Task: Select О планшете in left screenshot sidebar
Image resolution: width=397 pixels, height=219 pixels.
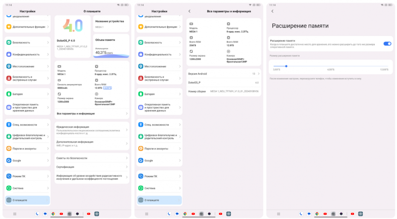Action: pos(27,200)
